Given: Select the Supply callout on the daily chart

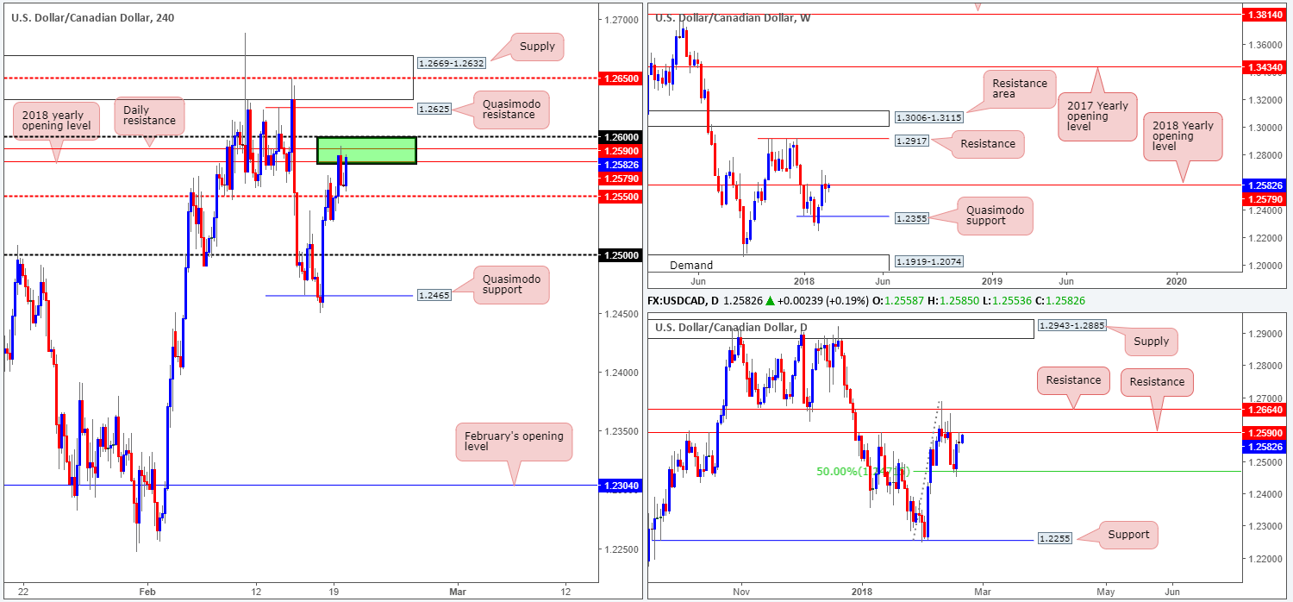Looking at the screenshot, I should click(x=1152, y=342).
